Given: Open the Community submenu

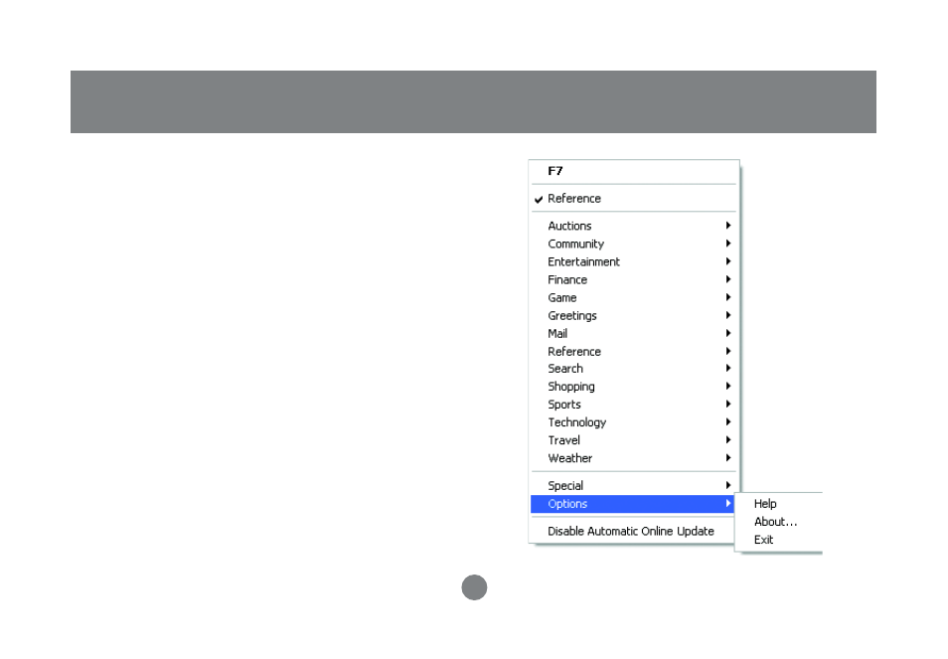Looking at the screenshot, I should coord(633,244).
